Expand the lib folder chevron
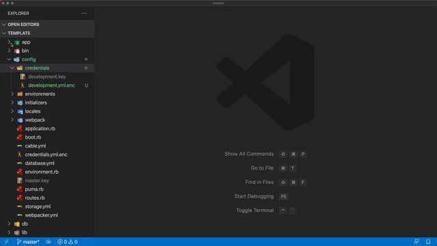The image size is (437, 246). pos(9,232)
